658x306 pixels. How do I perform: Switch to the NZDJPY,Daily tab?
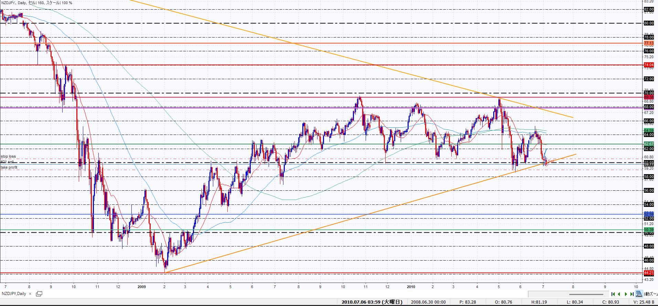coord(14,294)
